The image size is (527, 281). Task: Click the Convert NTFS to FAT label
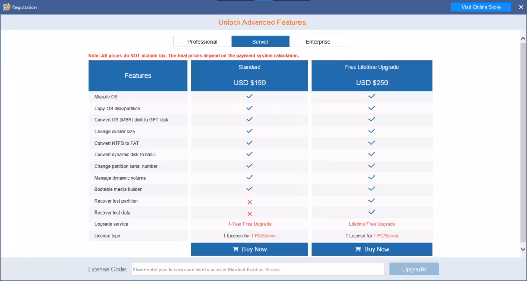point(117,143)
